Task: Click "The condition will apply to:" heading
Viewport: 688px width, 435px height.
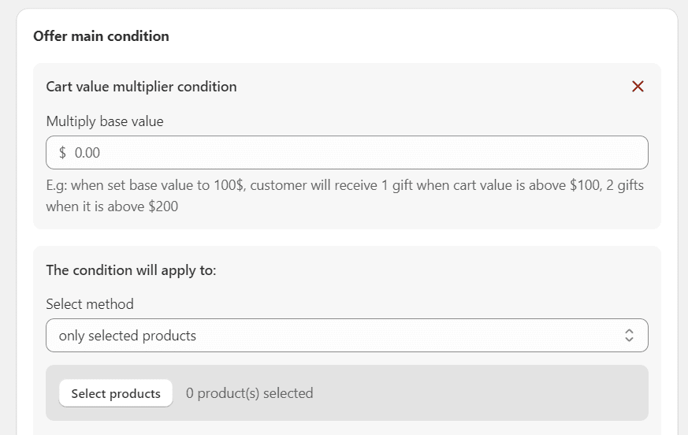Action: [x=131, y=270]
